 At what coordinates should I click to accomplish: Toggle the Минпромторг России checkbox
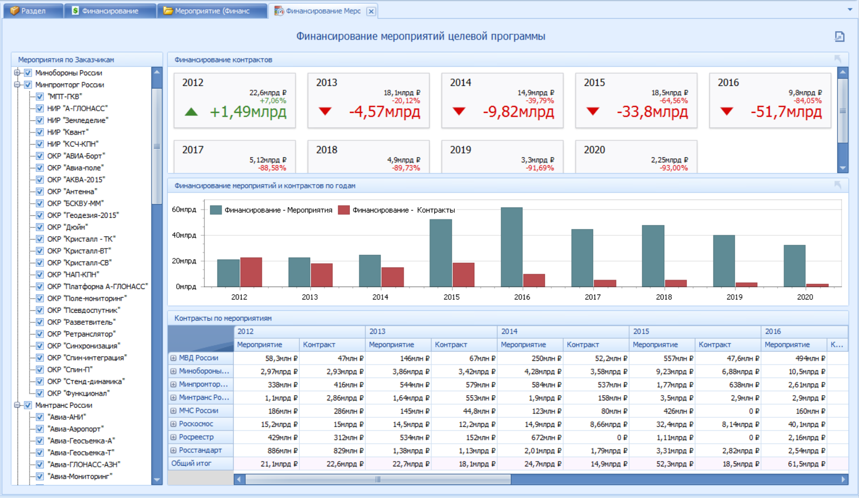(x=28, y=84)
